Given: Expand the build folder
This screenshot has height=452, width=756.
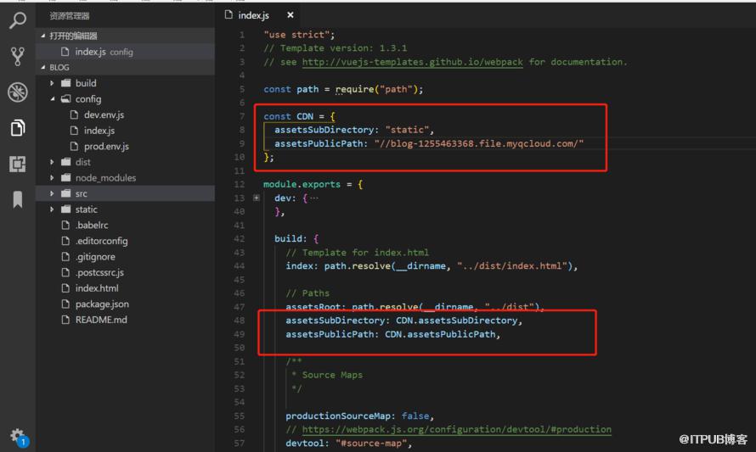Looking at the screenshot, I should coord(52,83).
